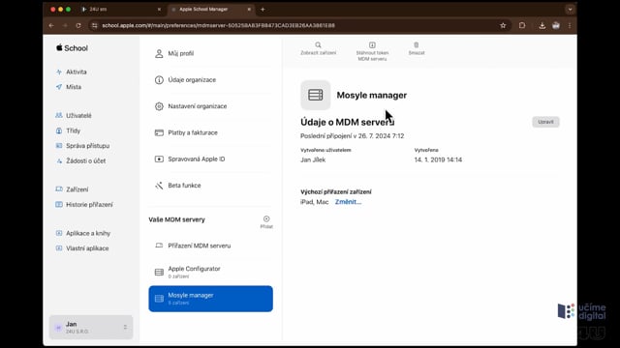
Task: Add a new MDM server with Přidat
Action: (266, 221)
